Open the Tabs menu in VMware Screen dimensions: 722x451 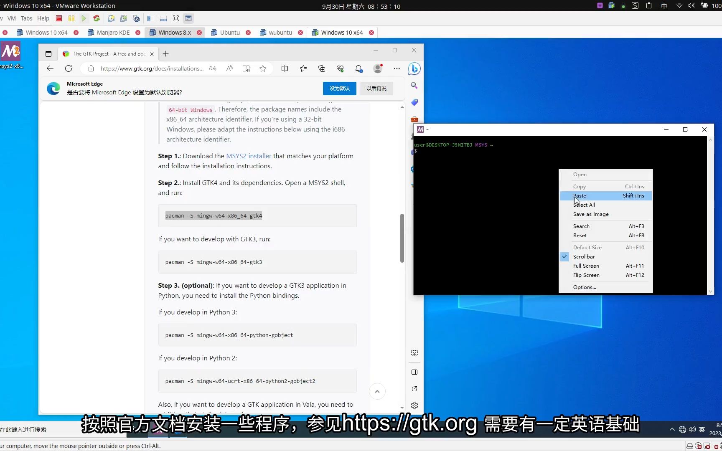point(26,18)
